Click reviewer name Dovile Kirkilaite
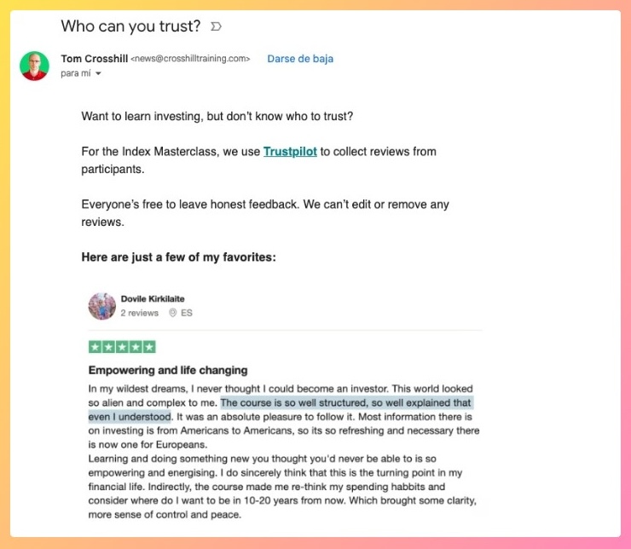The image size is (631, 549). (x=153, y=299)
